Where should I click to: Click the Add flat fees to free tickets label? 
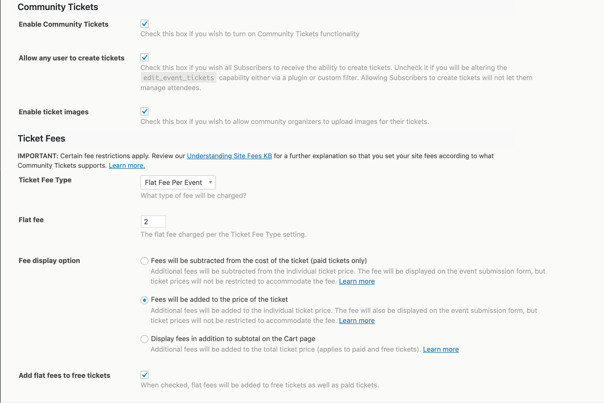point(64,375)
